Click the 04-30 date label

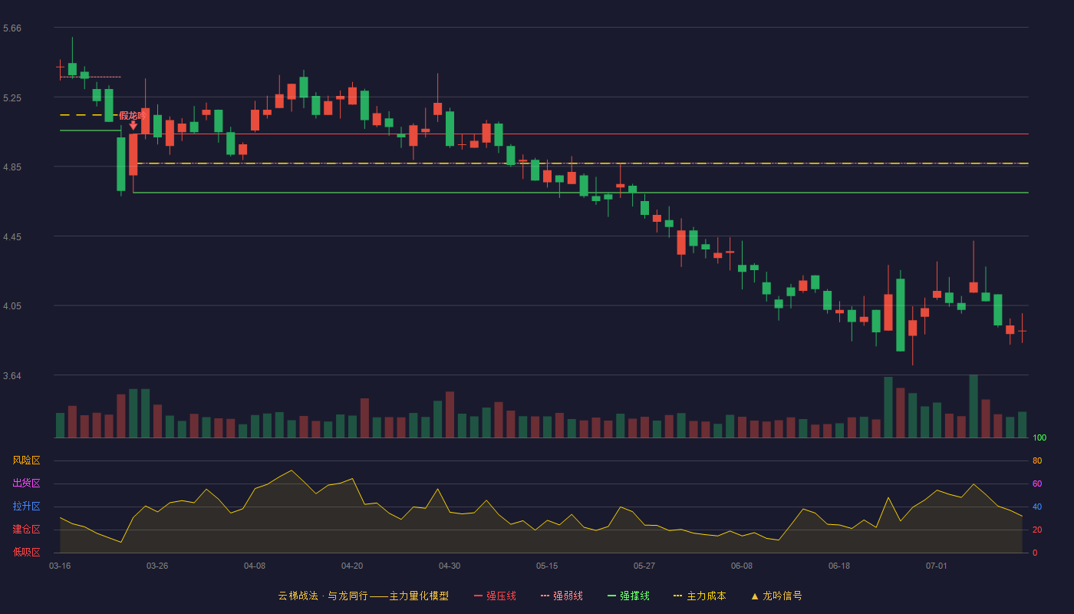(x=450, y=566)
